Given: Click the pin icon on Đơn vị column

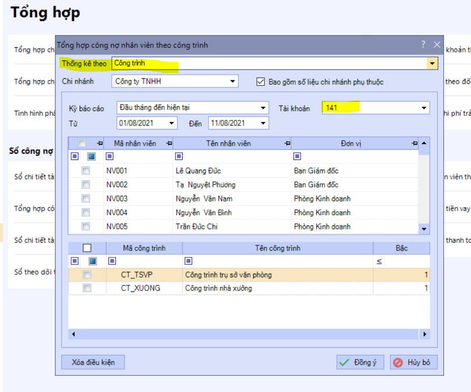Looking at the screenshot, I should [415, 143].
